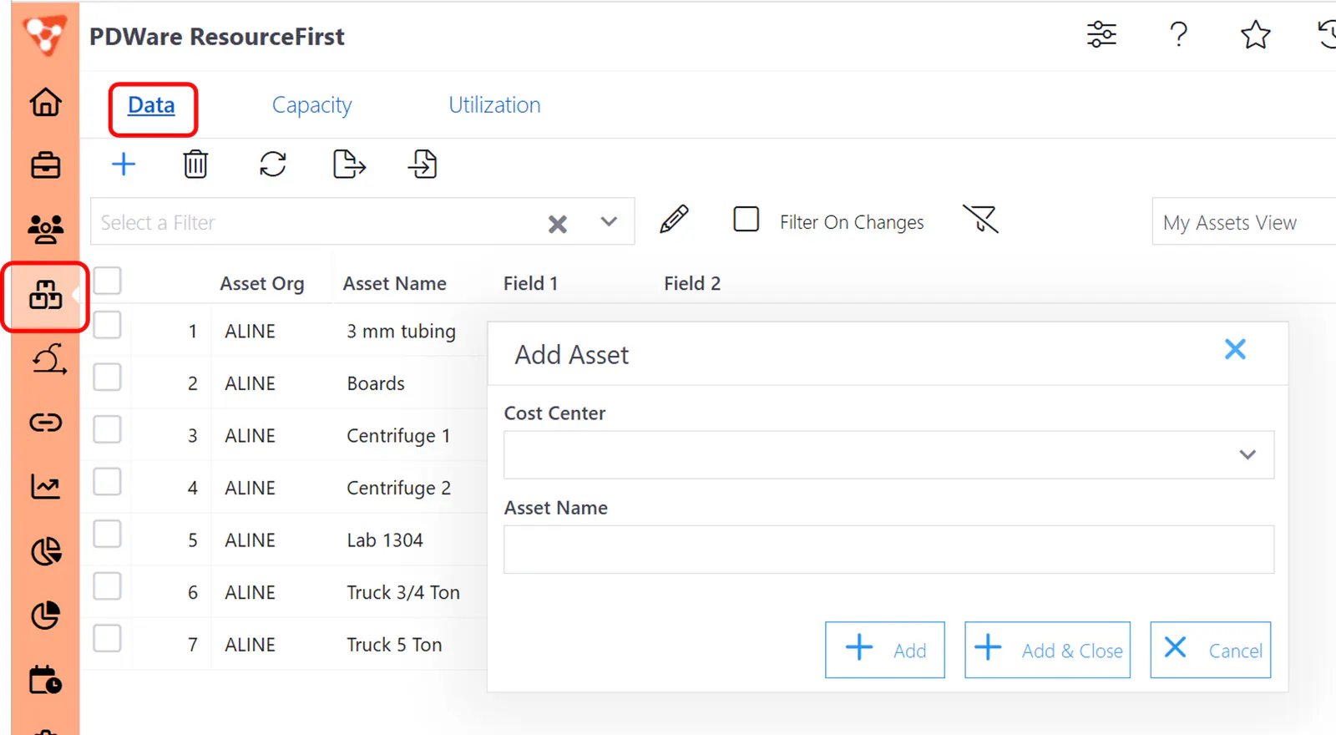Open the people Resources sidebar icon
The image size is (1336, 735).
tap(45, 228)
